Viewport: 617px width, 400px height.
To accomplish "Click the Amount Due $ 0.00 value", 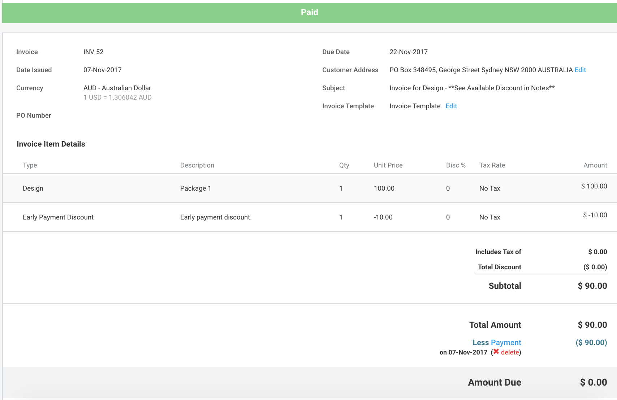I will tap(594, 382).
